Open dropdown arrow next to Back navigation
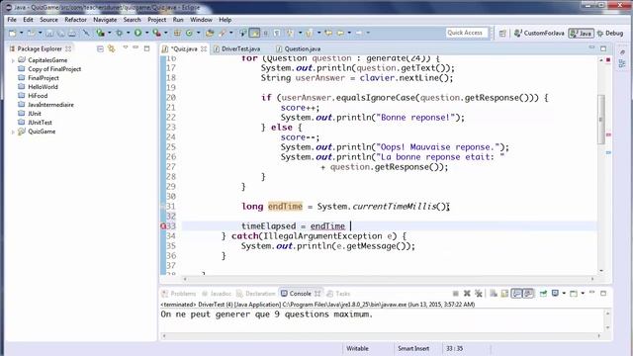The height and width of the screenshot is (356, 633). click(349, 33)
